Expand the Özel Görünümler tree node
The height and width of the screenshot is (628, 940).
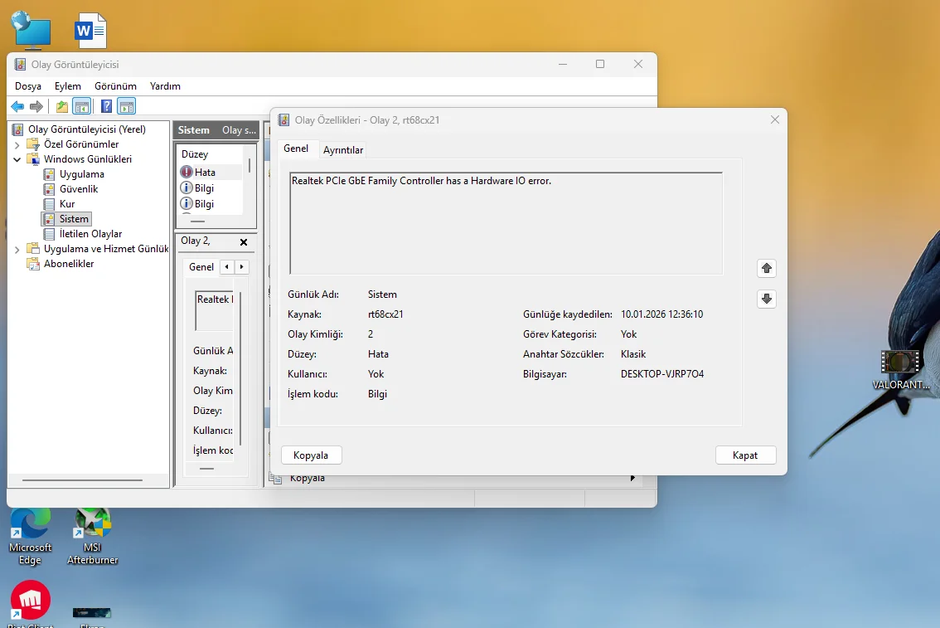pyautogui.click(x=17, y=144)
